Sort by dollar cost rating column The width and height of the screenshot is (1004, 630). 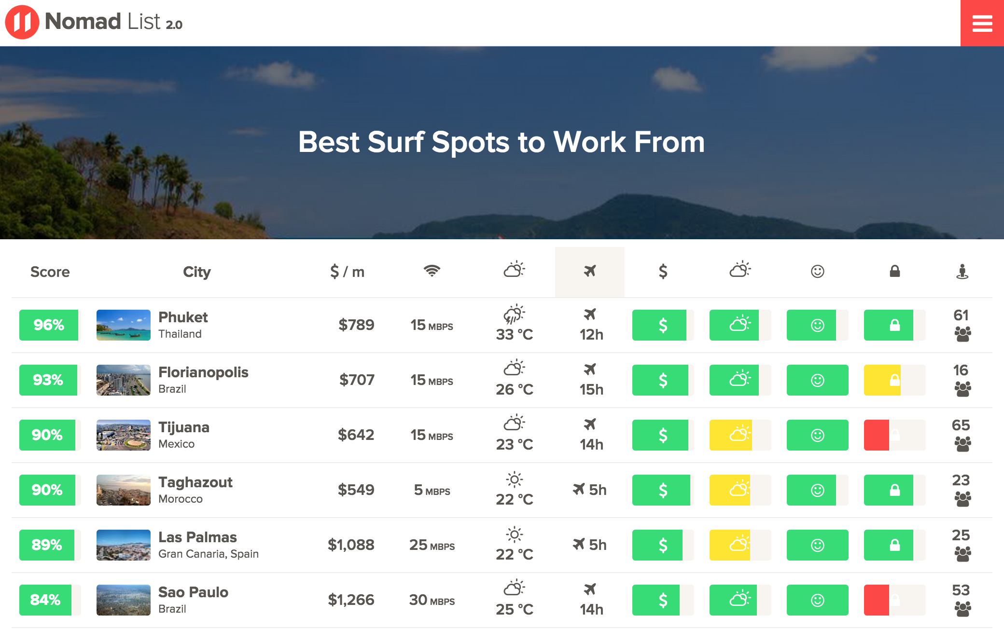point(663,271)
